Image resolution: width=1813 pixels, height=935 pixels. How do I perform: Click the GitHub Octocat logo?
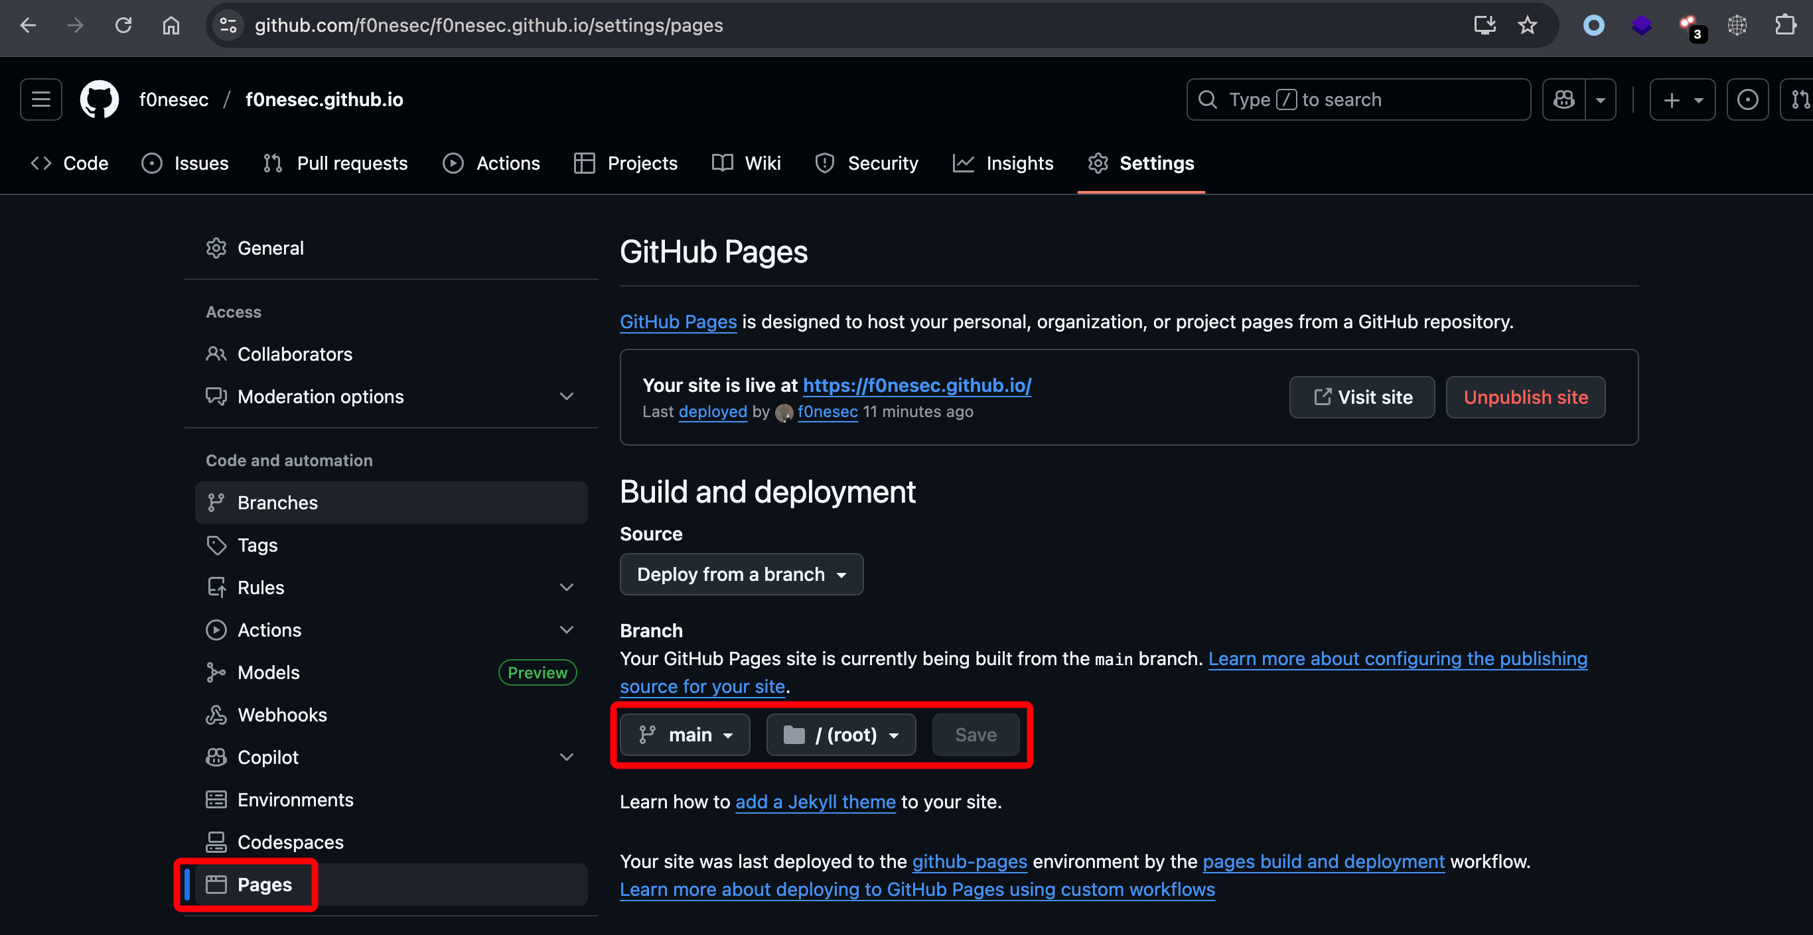tap(100, 99)
